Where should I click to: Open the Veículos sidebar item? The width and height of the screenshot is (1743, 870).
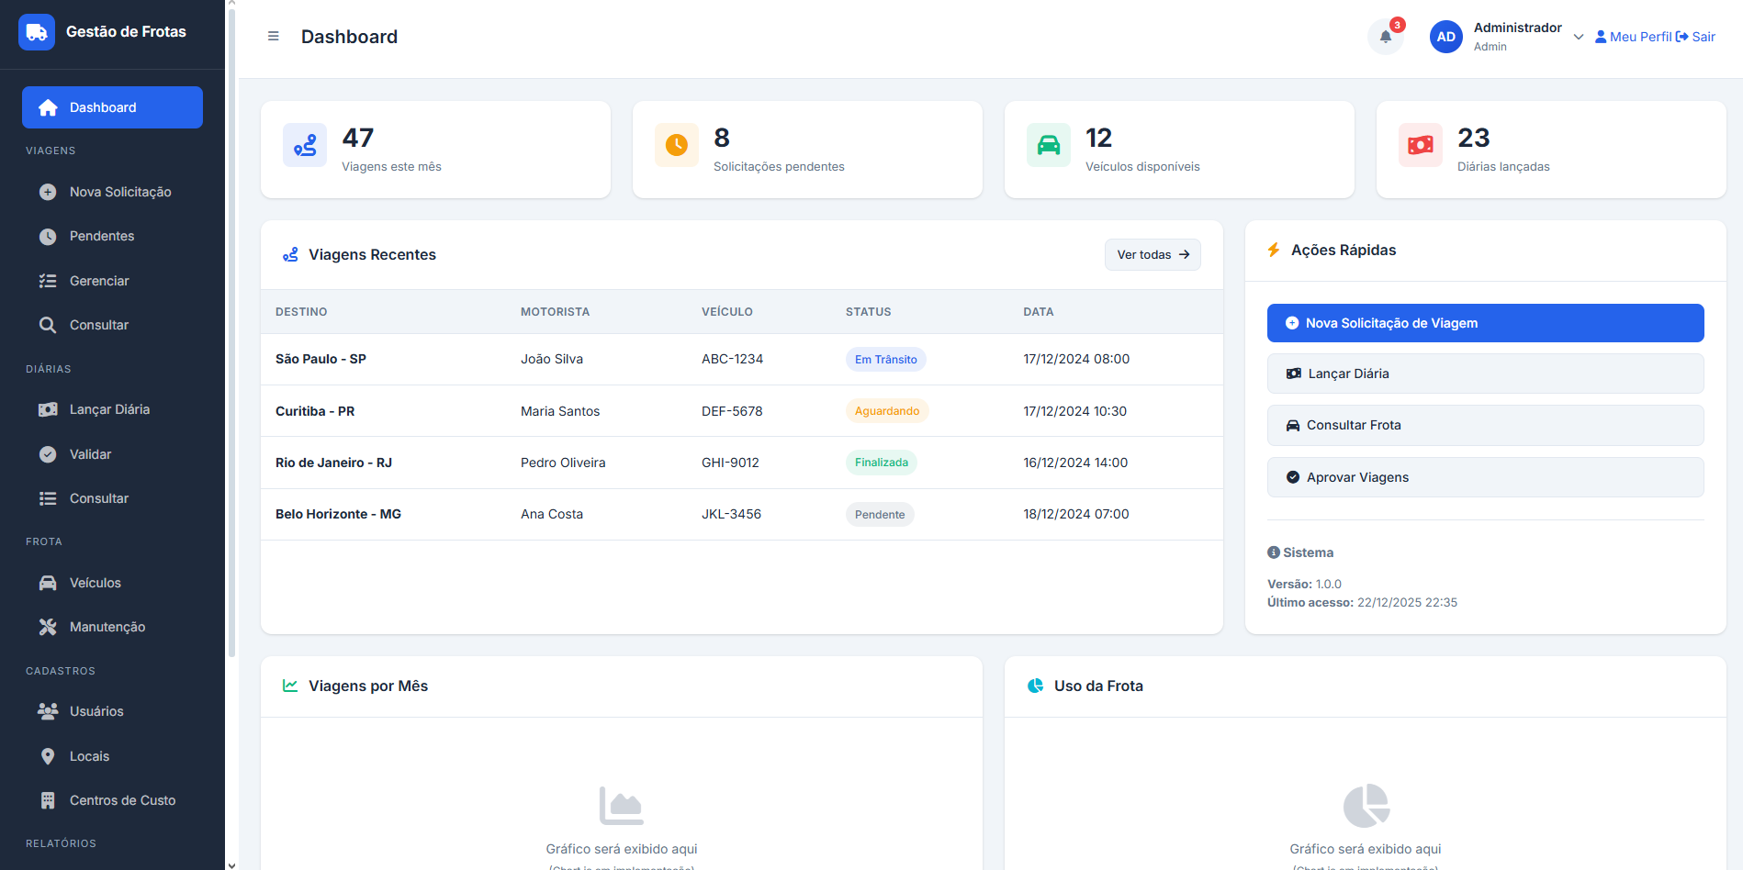95,583
